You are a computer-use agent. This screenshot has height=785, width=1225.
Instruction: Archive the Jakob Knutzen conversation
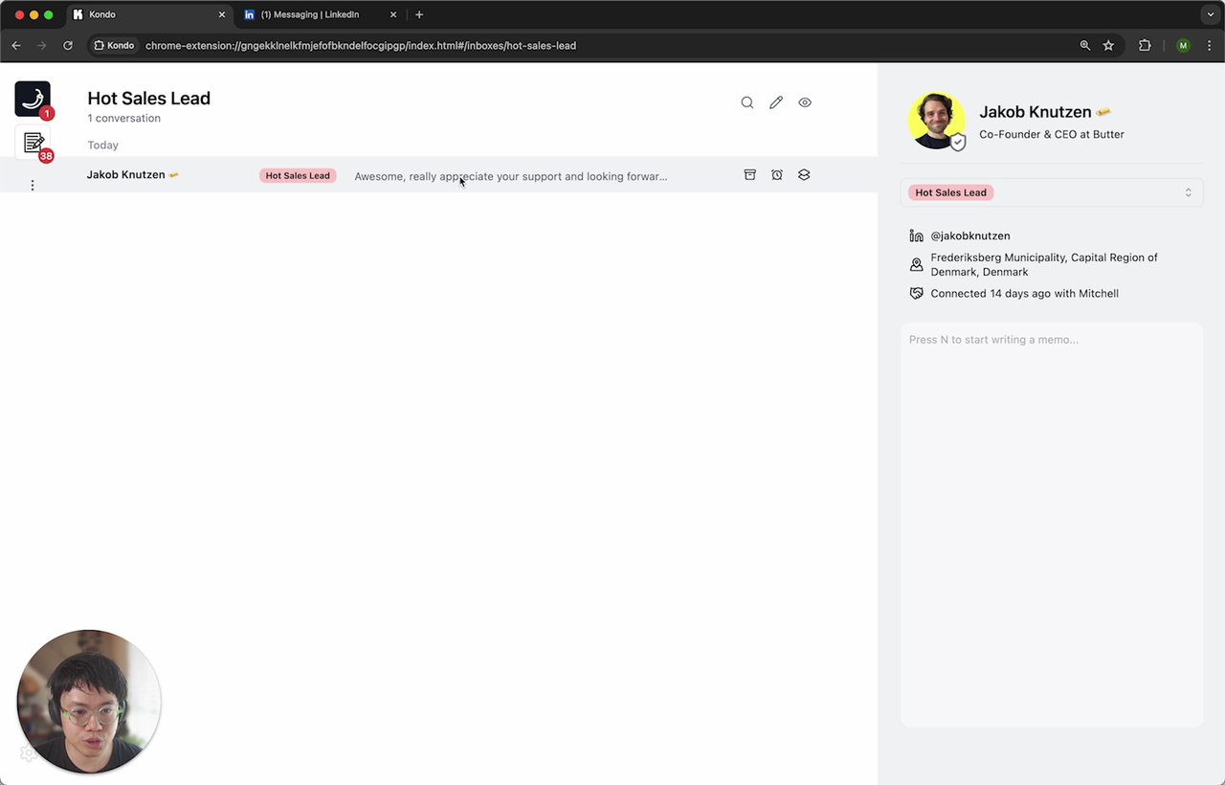pyautogui.click(x=750, y=175)
